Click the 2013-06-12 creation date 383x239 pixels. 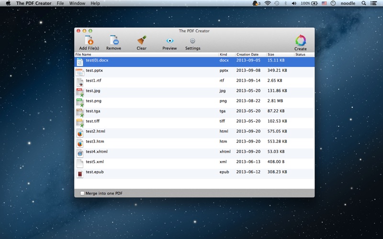pos(248,172)
